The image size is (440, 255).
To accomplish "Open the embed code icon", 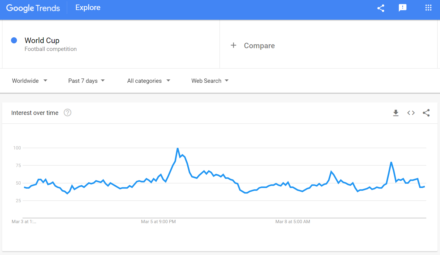I will 411,113.
